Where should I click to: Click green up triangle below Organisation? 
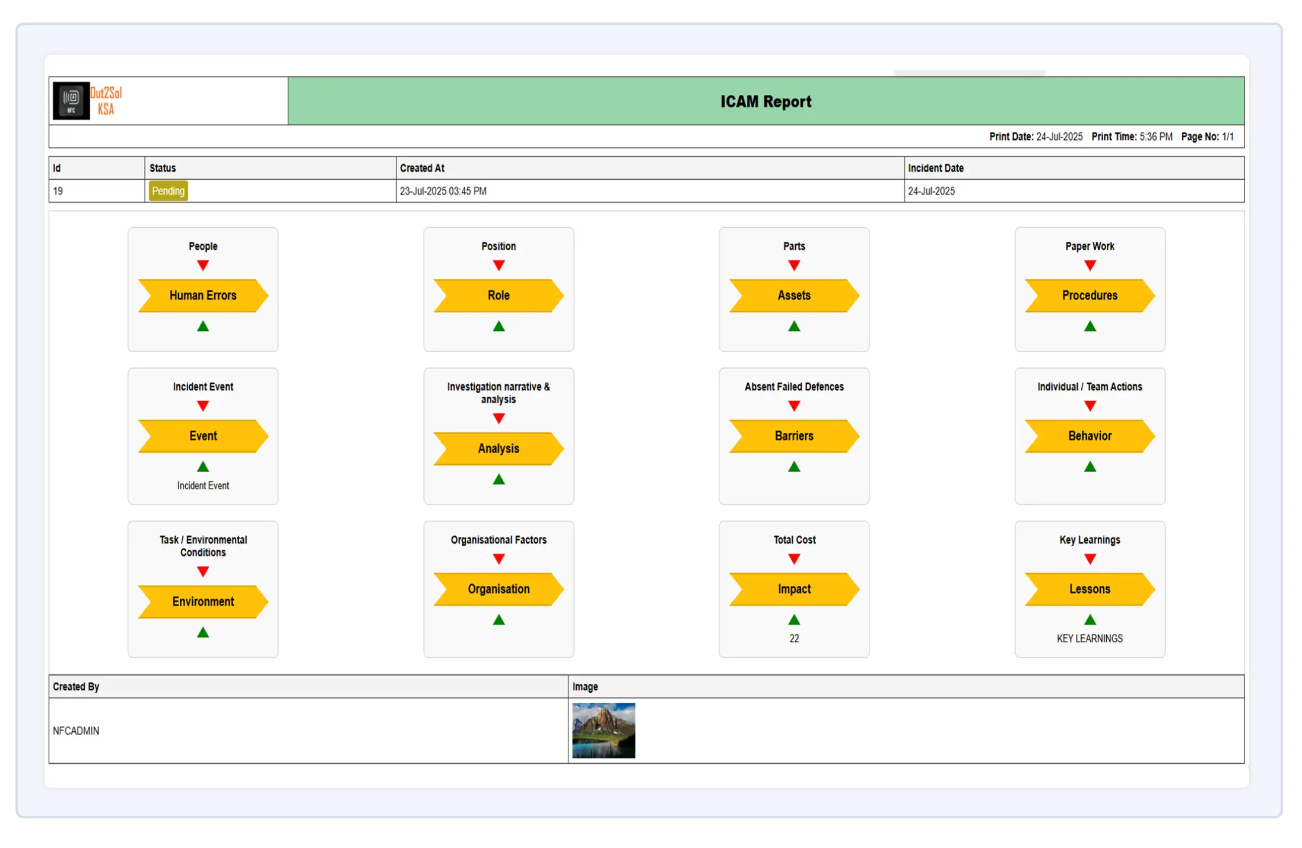point(498,620)
